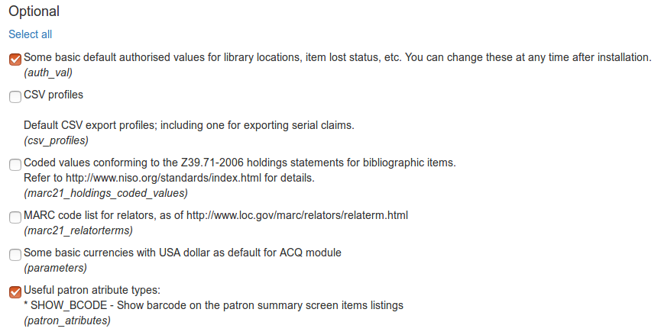661x335 pixels.
Task: Click the '(parameters)' italic text
Action: [x=55, y=268]
